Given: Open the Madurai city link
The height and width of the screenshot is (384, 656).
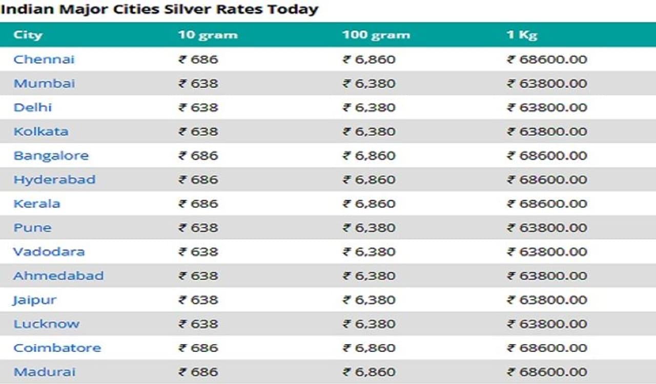Looking at the screenshot, I should (45, 372).
